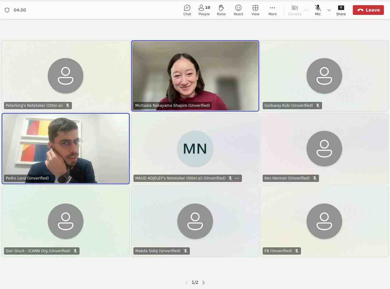Click the red Leave button
Viewport: 390px width, 289px height.
pyautogui.click(x=368, y=10)
